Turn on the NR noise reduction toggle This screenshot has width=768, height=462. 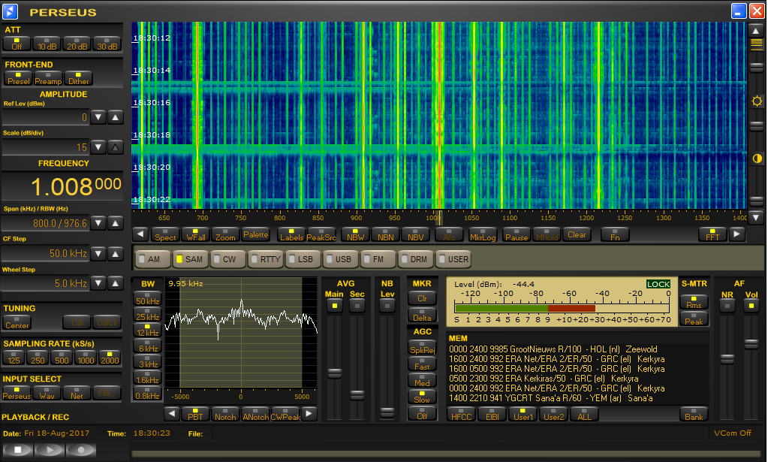pos(727,305)
